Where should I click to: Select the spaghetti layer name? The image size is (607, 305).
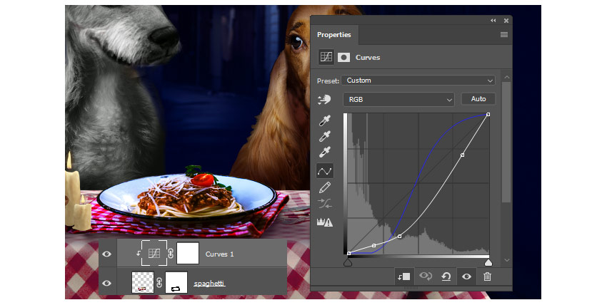[x=209, y=284]
